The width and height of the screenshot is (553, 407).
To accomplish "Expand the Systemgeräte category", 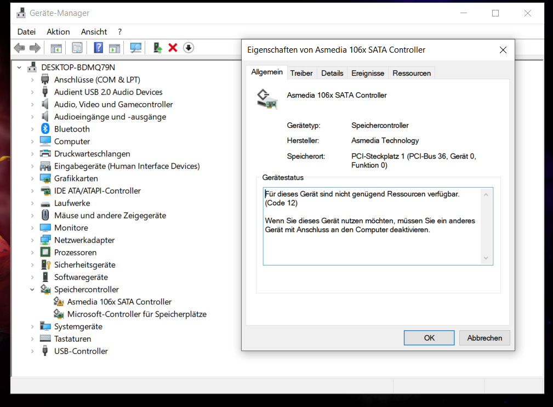I will pyautogui.click(x=32, y=326).
